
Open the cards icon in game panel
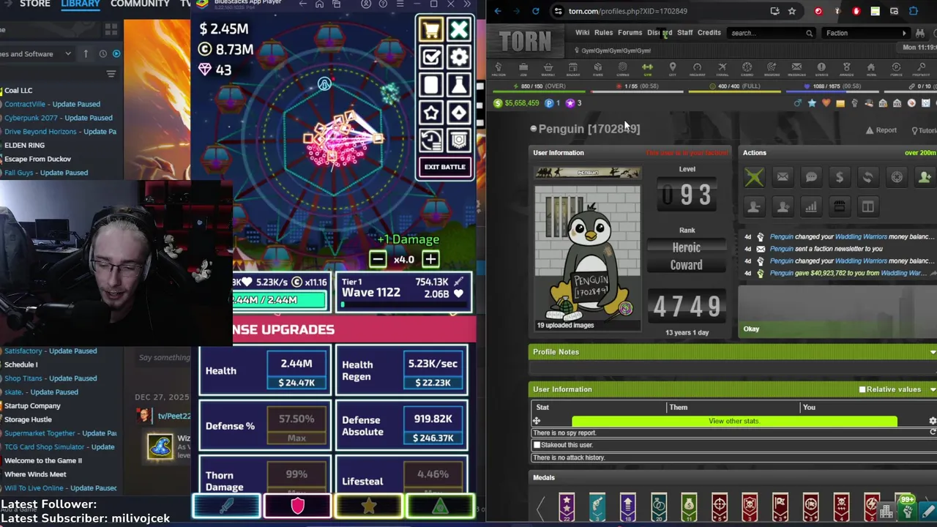430,85
